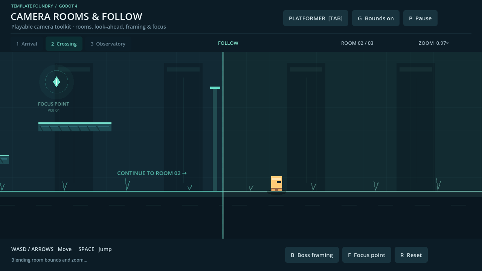Viewport: 482px width, 271px height.
Task: Click the CAMERA ROOMS & FOLLOW title
Action: click(76, 17)
